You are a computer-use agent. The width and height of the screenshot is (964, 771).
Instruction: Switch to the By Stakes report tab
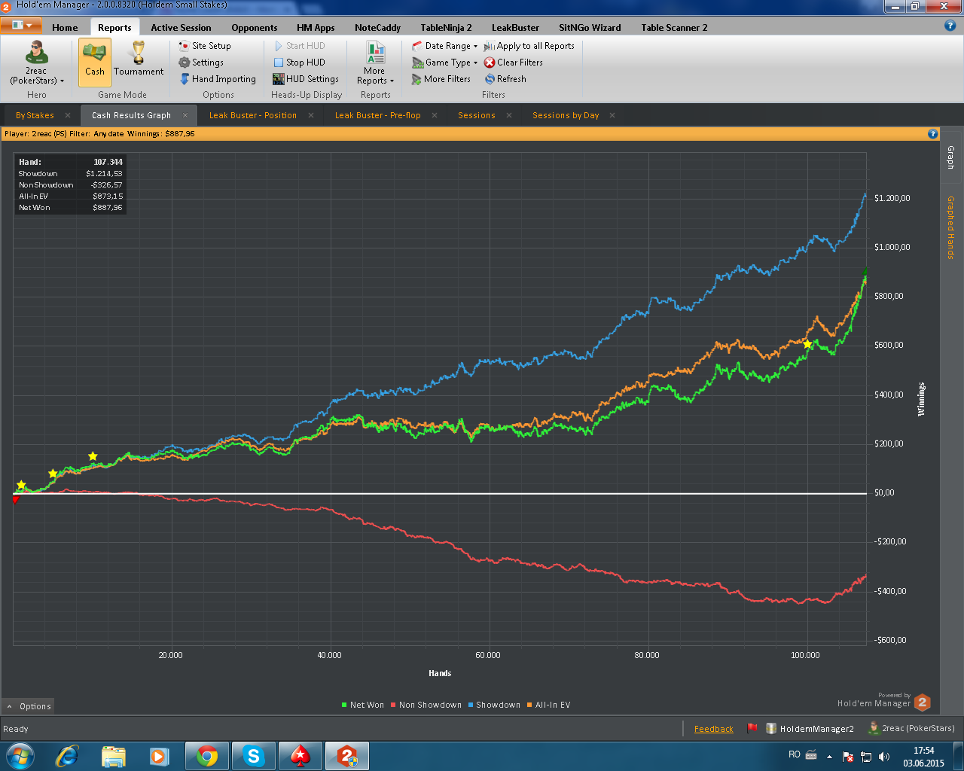(x=35, y=115)
